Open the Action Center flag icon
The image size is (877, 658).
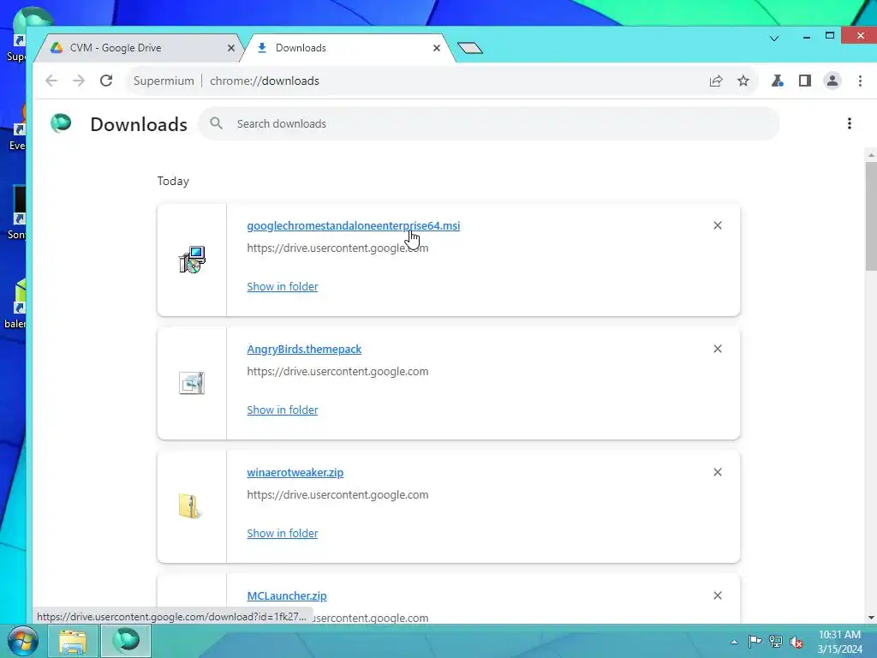tap(755, 641)
